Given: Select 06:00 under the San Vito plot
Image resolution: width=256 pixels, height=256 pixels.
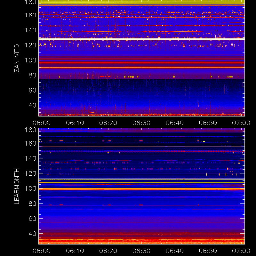Looking at the screenshot, I should [x=42, y=123].
